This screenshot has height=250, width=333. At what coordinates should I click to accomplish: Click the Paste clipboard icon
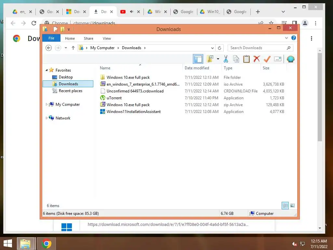coord(246,59)
